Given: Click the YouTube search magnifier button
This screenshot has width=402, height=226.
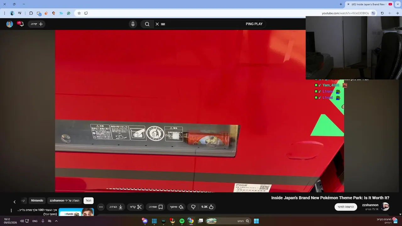Looking at the screenshot, I should (147, 24).
